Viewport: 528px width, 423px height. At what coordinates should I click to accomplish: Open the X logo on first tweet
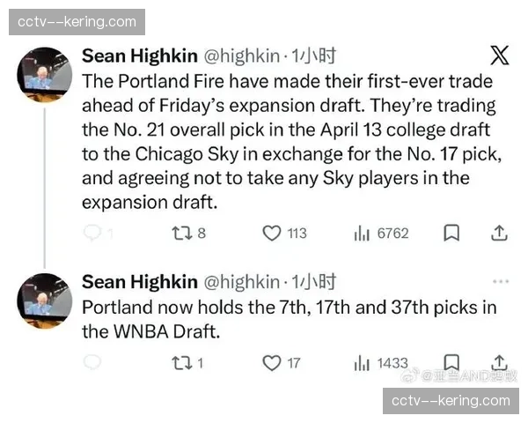tap(499, 56)
